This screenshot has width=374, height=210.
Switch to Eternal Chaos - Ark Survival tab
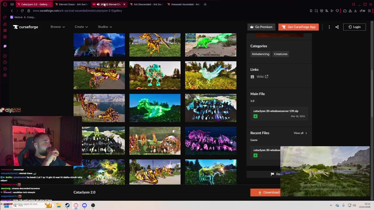point(71,4)
